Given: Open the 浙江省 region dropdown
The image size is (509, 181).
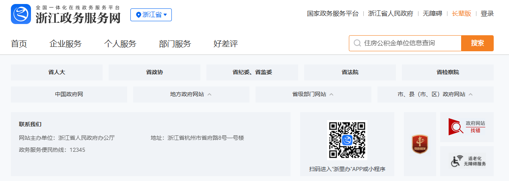Looking at the screenshot, I should (x=151, y=15).
